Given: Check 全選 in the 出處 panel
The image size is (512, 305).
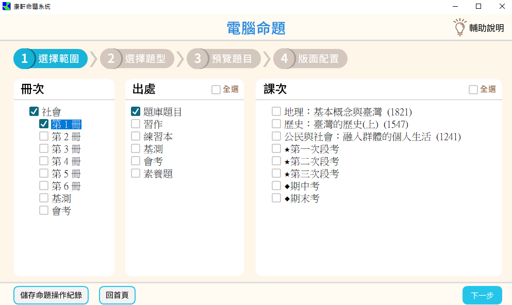Looking at the screenshot, I should pyautogui.click(x=216, y=90).
